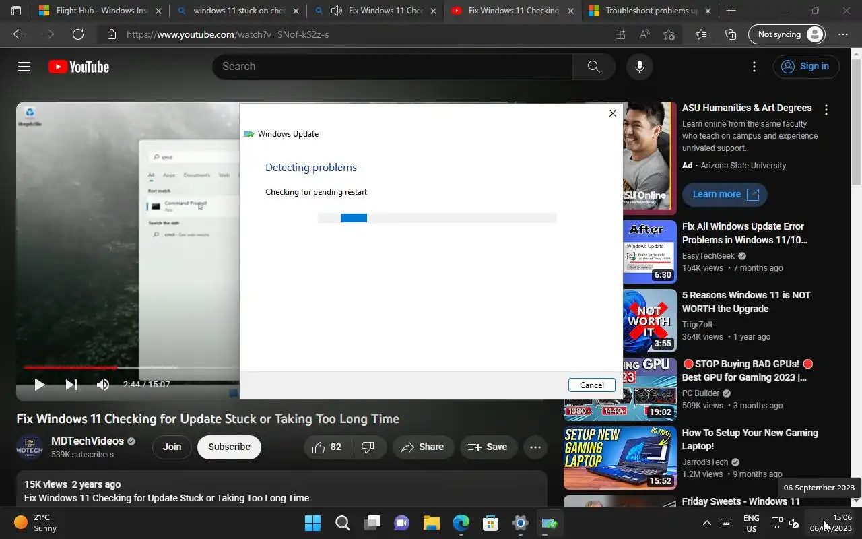Image resolution: width=862 pixels, height=539 pixels.
Task: Open read aloud icon
Action: pyautogui.click(x=644, y=34)
